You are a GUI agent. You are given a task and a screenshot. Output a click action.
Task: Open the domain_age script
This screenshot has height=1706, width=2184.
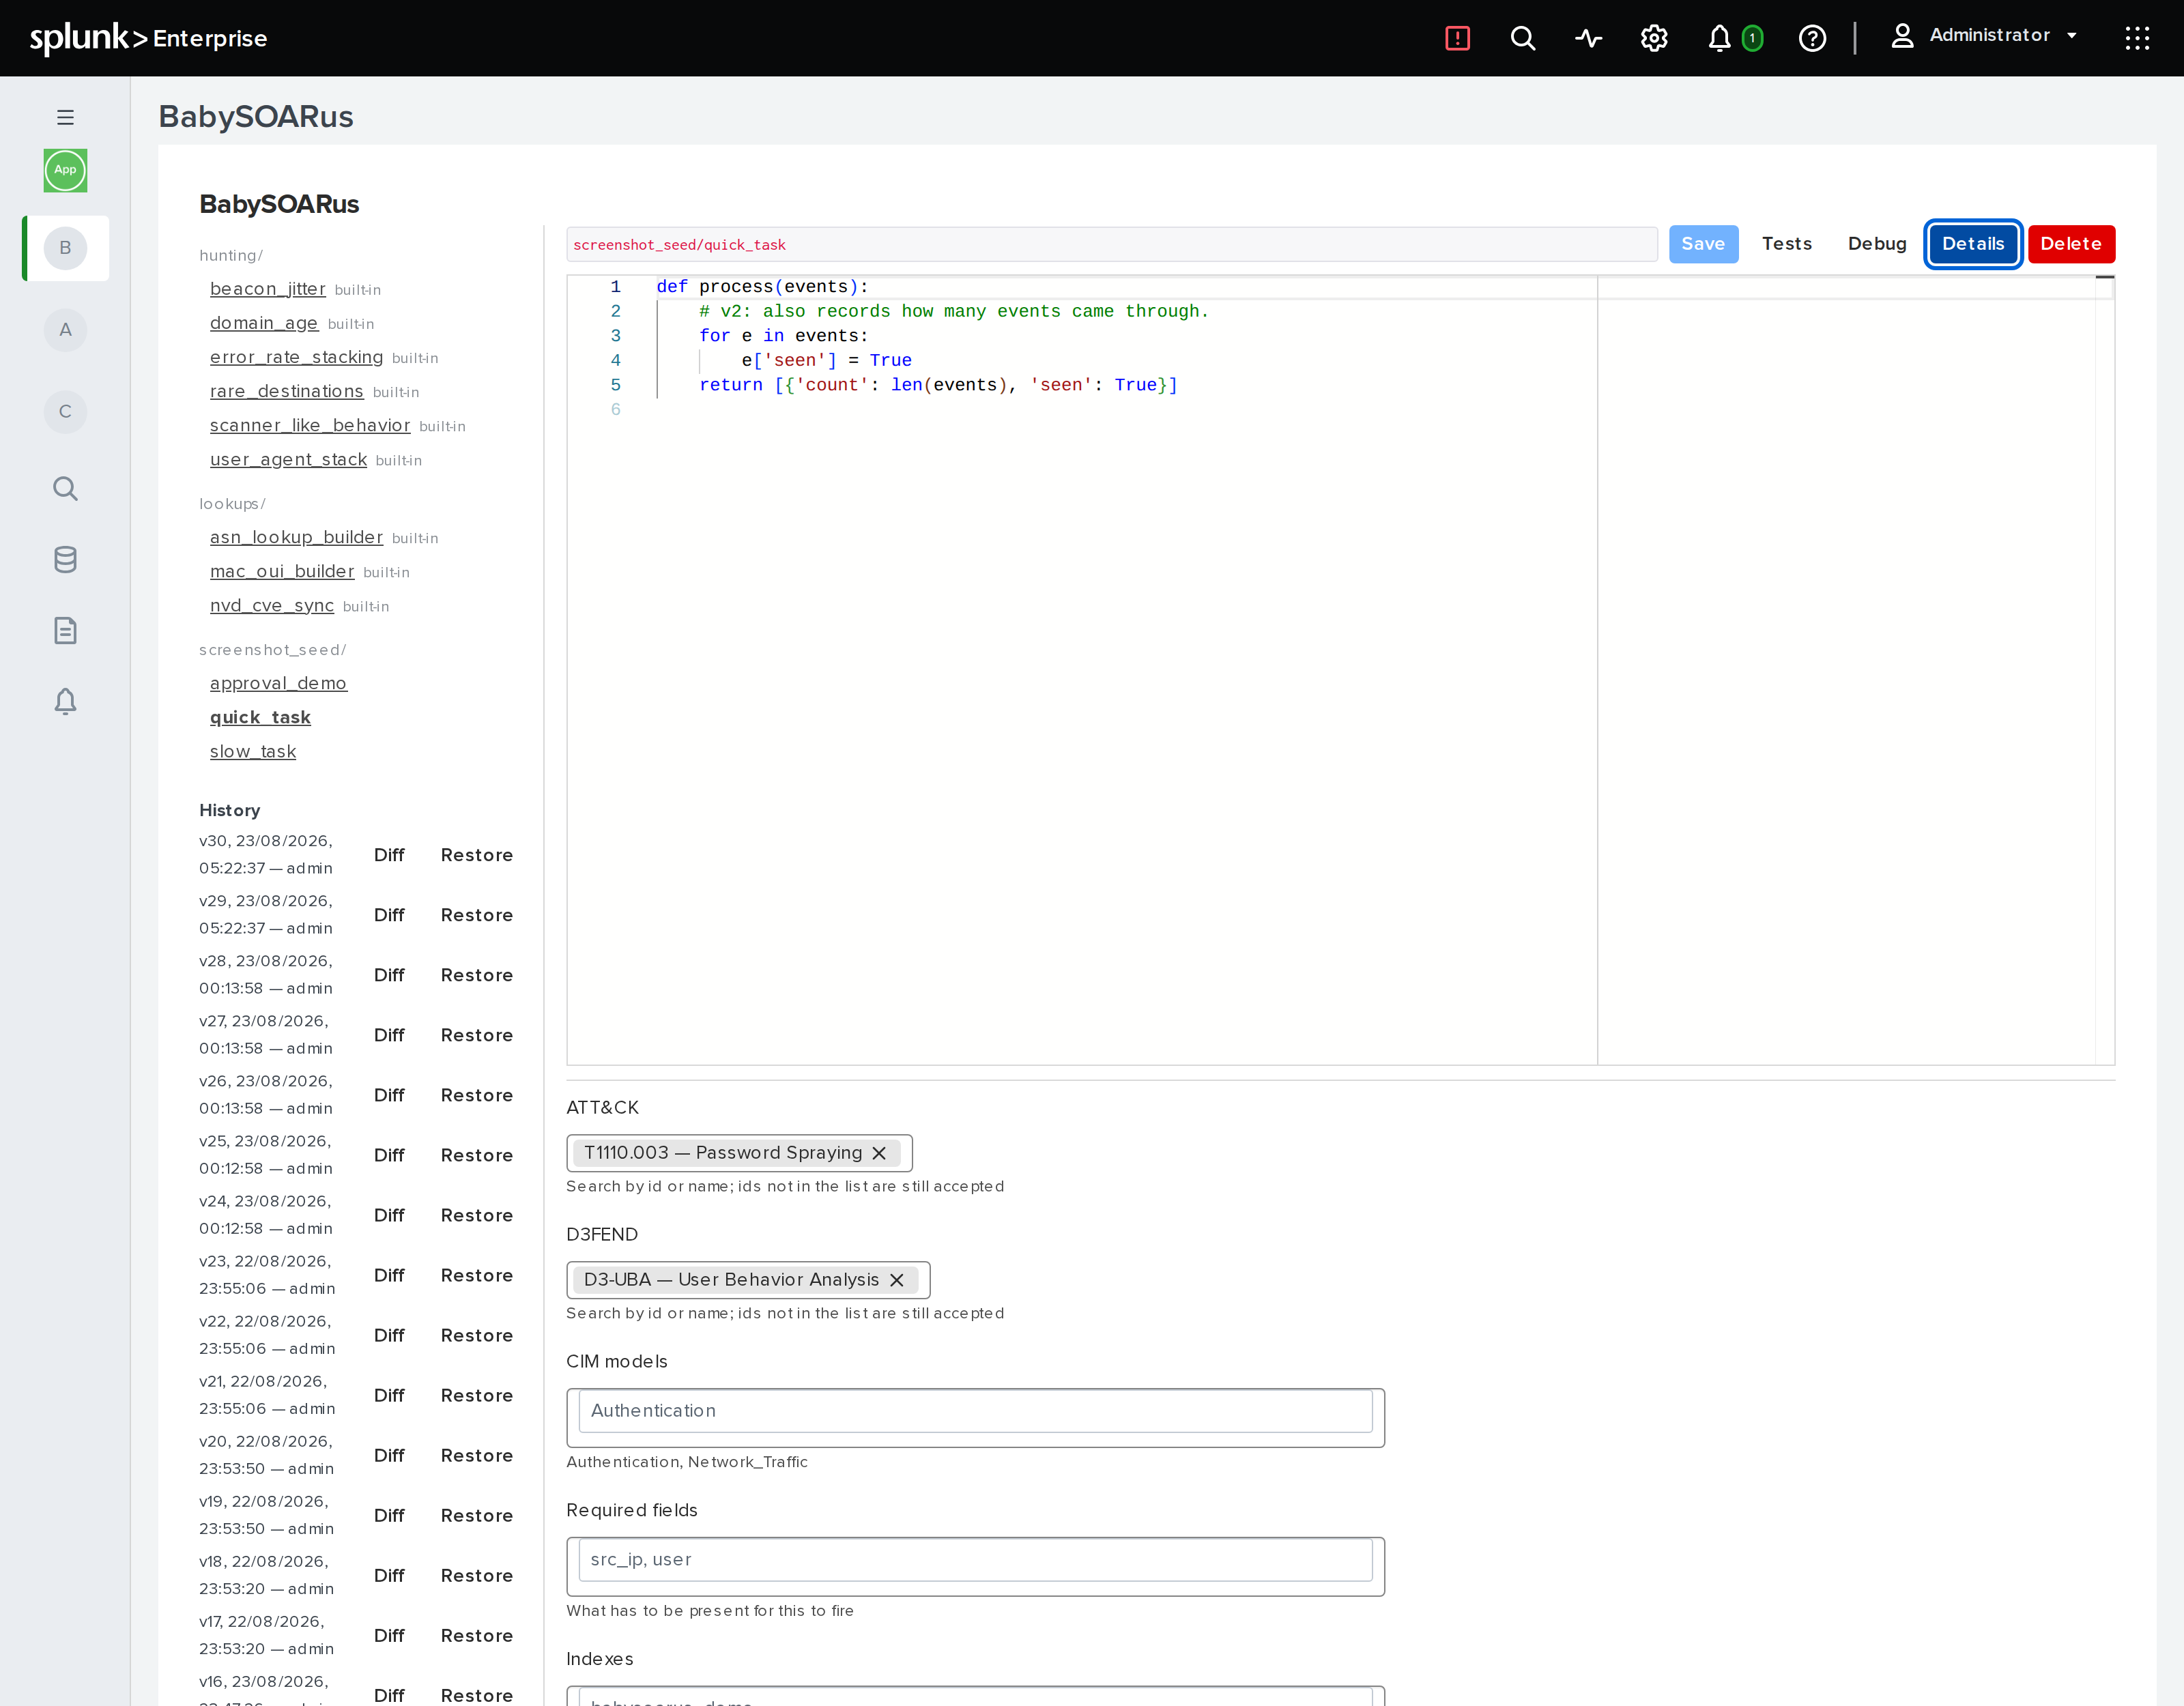coord(264,323)
